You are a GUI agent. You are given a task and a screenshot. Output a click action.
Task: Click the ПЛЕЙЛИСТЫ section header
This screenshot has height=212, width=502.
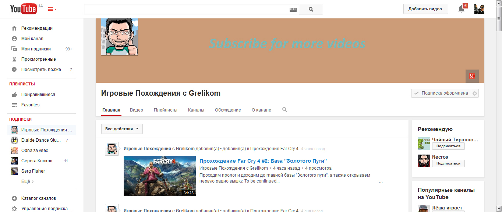pos(22,84)
